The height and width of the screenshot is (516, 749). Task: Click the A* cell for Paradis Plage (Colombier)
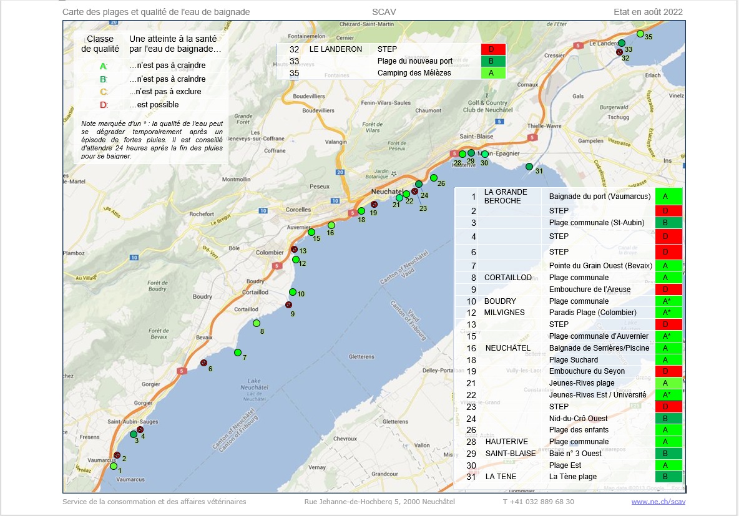pos(668,313)
